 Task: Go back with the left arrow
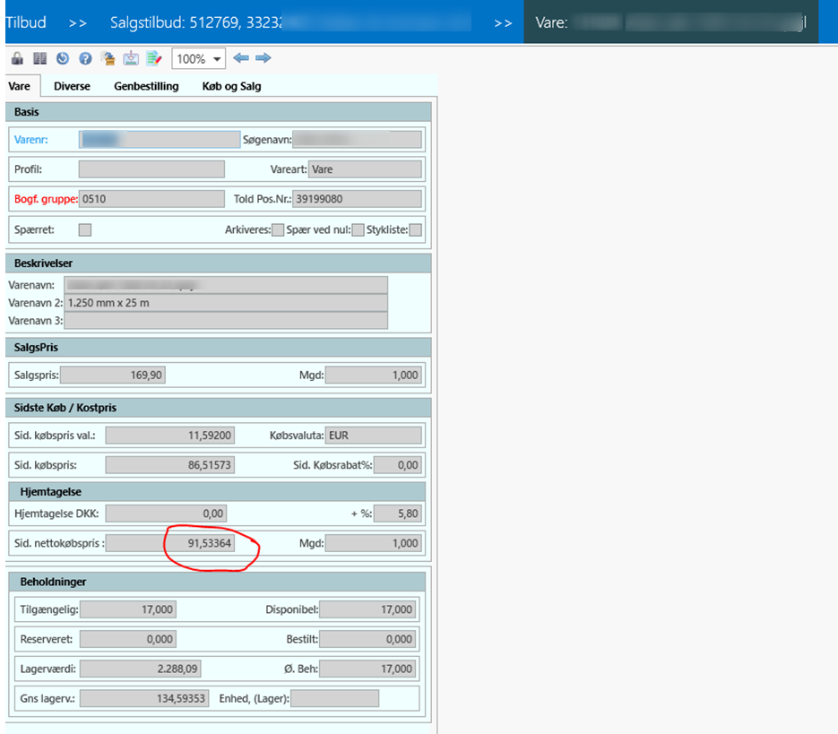(241, 57)
